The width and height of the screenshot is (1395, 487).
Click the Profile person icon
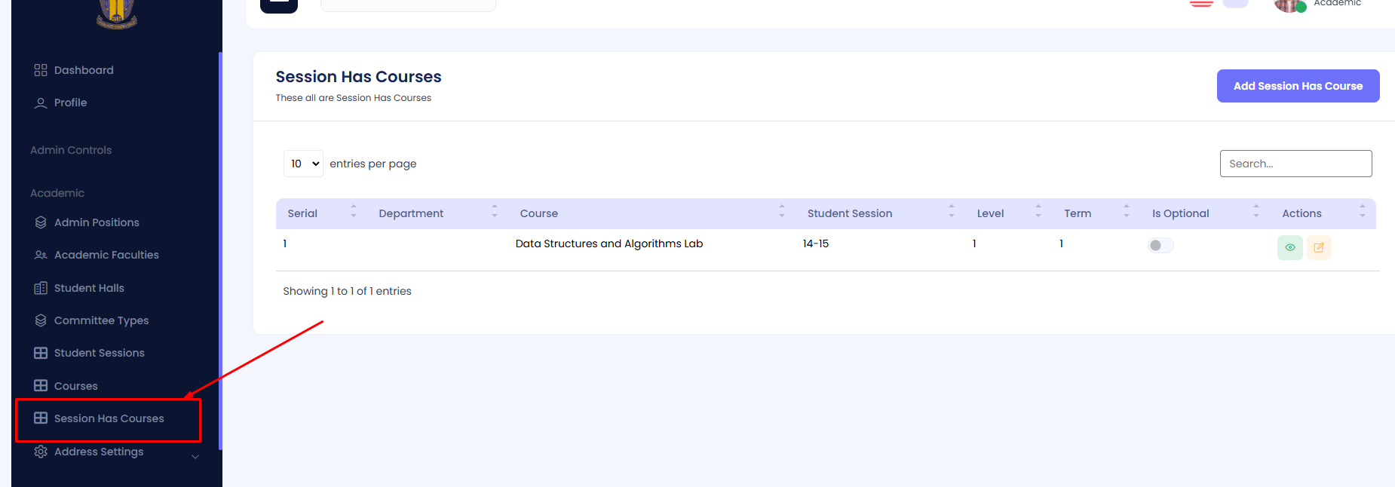41,103
